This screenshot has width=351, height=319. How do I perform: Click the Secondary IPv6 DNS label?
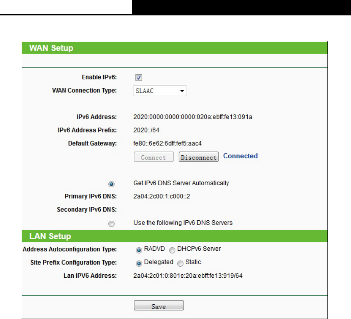[x=87, y=210]
